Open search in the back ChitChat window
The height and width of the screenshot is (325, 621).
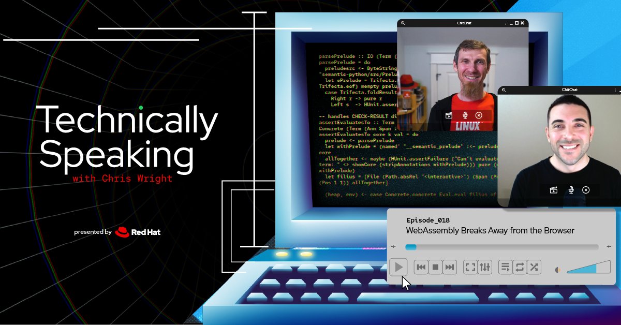point(403,23)
